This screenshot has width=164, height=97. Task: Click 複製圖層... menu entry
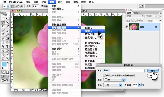(65, 9)
